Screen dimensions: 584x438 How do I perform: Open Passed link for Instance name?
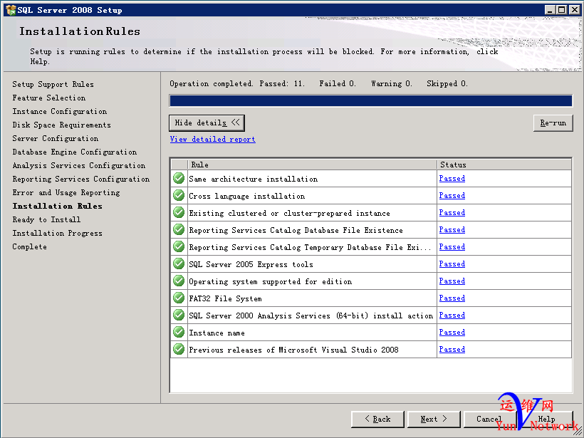coord(452,333)
